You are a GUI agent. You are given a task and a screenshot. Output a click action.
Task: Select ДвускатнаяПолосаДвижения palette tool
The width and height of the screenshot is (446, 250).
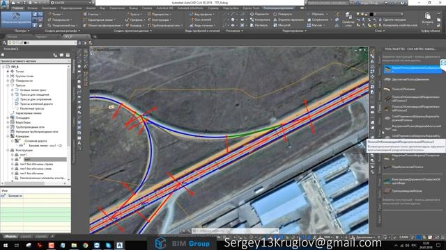(407, 79)
